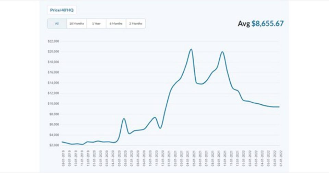Viewport: 329px width, 173px height.
Task: Click the small price spike near $7,000
Action: point(124,119)
